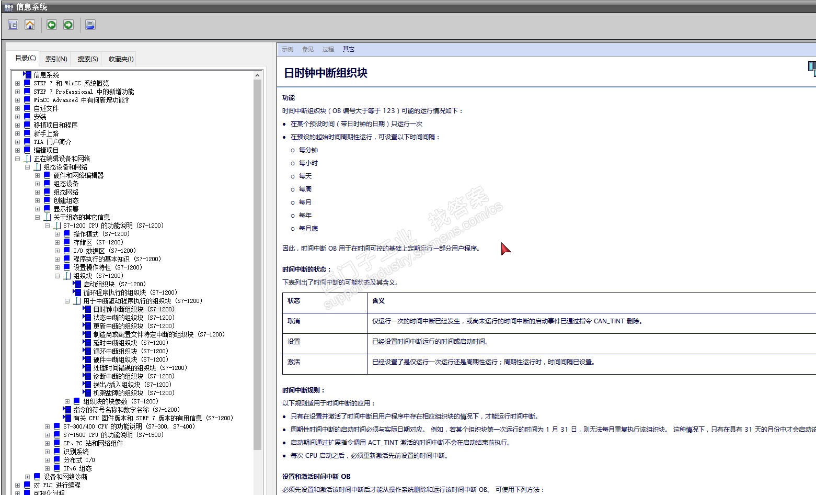Click the page icon beside 启动组织块
This screenshot has width=816, height=495.
tap(77, 284)
